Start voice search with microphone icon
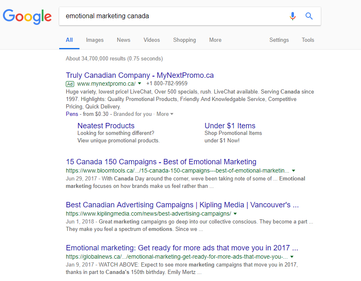 coord(293,16)
